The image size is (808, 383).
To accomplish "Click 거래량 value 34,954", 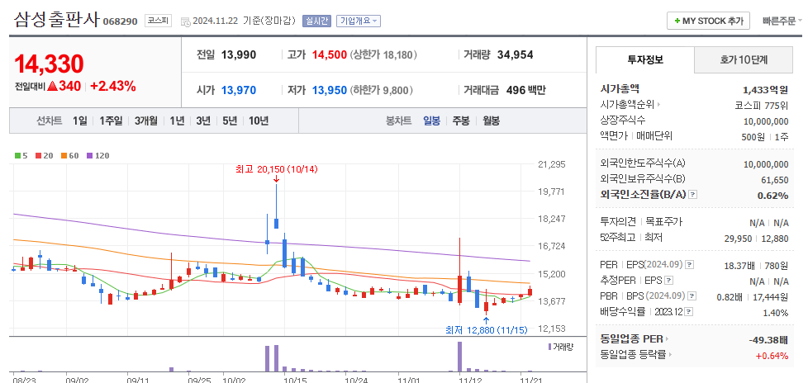I will pos(516,54).
